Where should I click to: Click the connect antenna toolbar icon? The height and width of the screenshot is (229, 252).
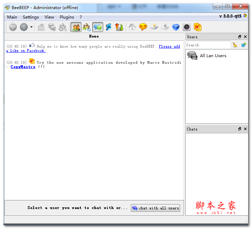(13, 27)
